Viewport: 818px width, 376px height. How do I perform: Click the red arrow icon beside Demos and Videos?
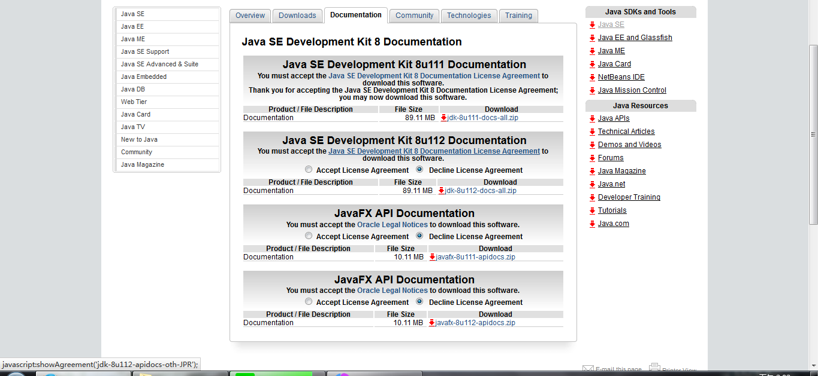[592, 145]
